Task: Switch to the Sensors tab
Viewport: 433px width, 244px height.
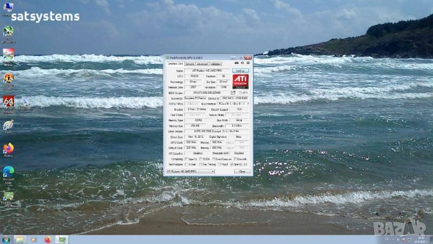Action: [189, 64]
